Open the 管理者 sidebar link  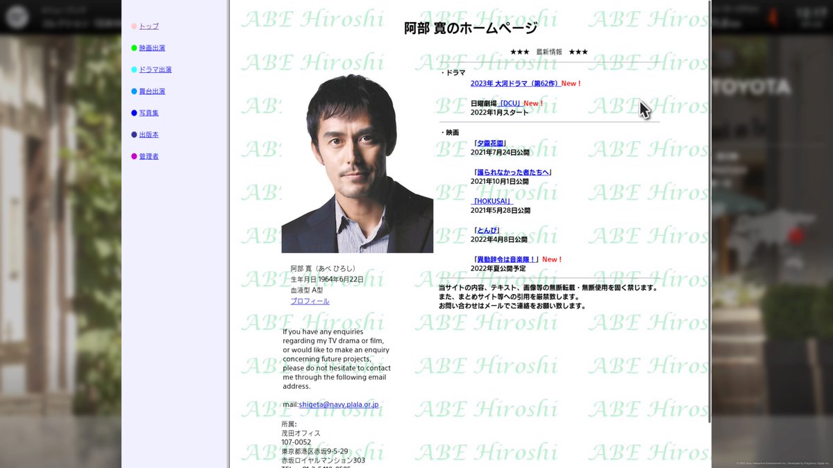click(x=149, y=157)
